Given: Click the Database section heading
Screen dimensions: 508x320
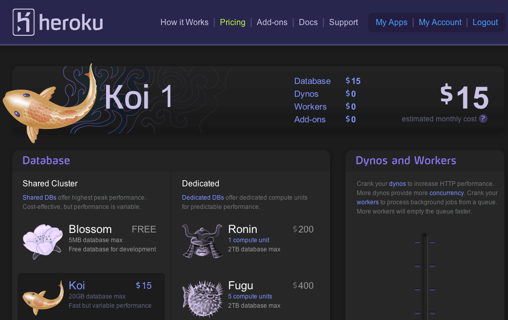Looking at the screenshot, I should tap(46, 160).
